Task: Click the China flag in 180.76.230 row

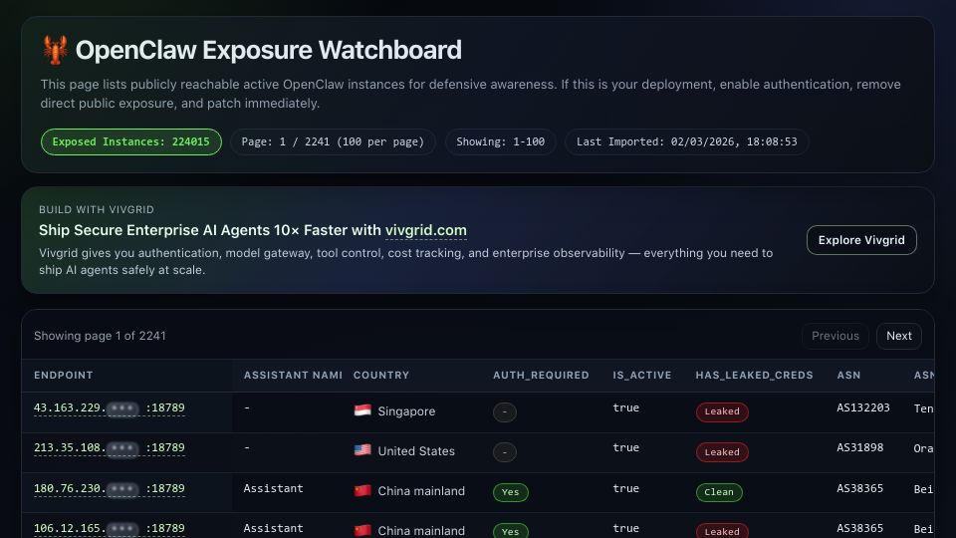Action: coord(362,490)
